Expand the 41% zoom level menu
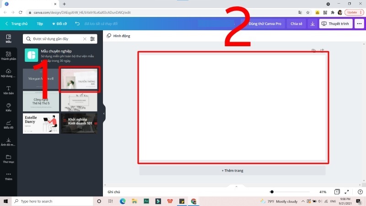Screen dimensions: 366x206 pyautogui.click(x=323, y=192)
